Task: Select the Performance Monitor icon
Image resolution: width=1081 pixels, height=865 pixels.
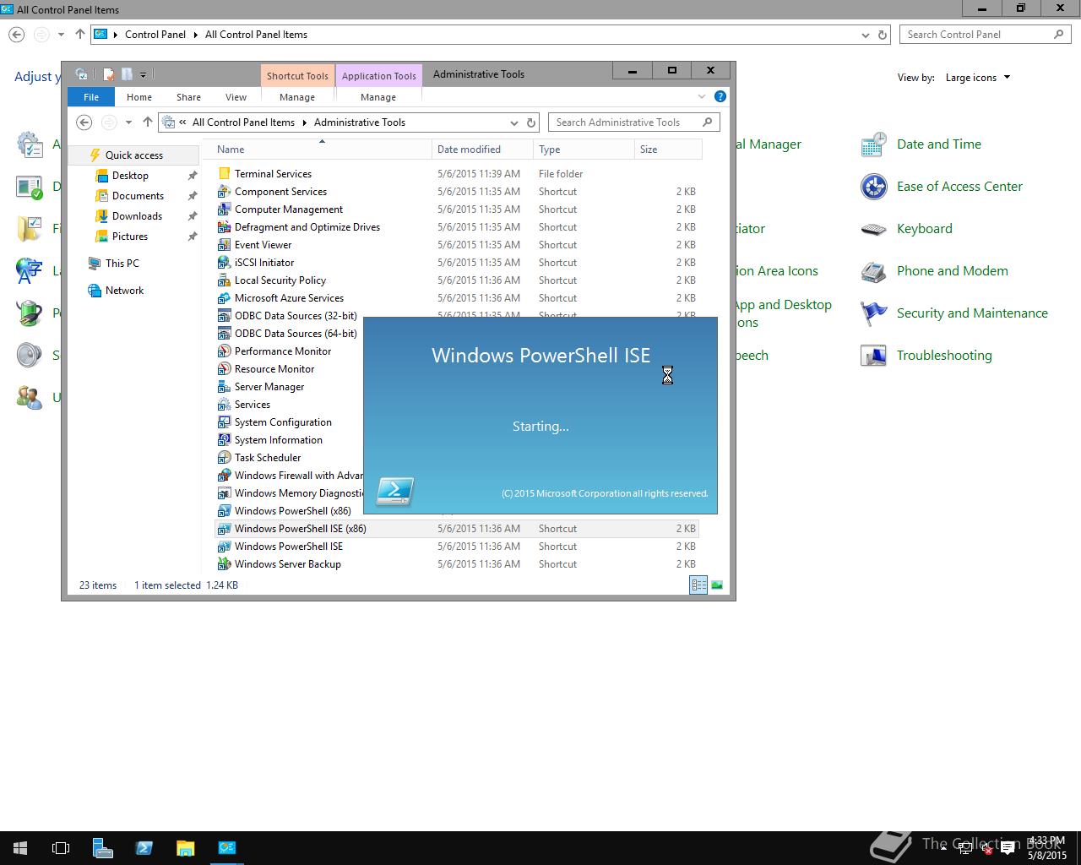Action: pos(224,351)
